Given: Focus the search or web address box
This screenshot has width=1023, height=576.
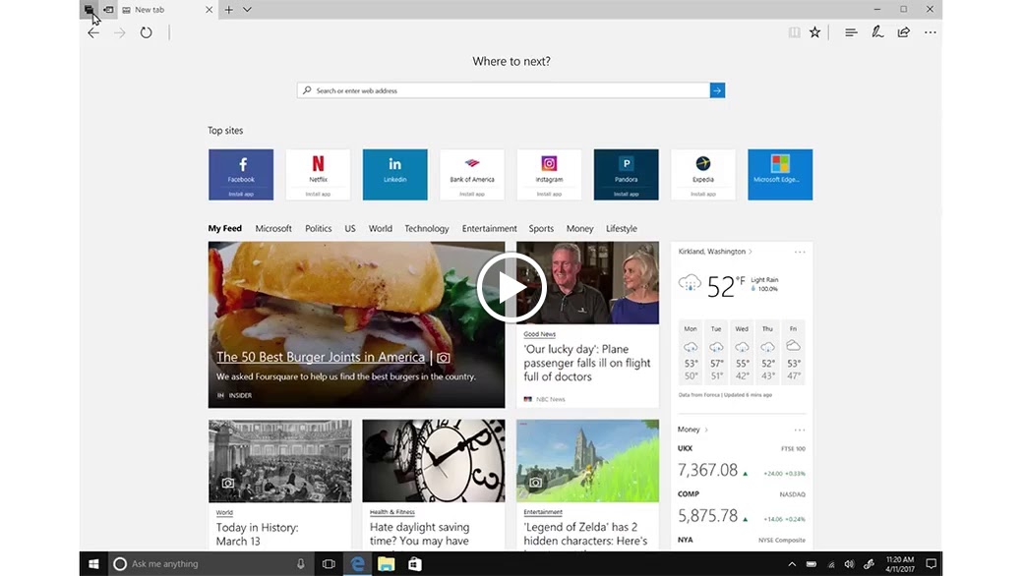Looking at the screenshot, I should coord(503,90).
